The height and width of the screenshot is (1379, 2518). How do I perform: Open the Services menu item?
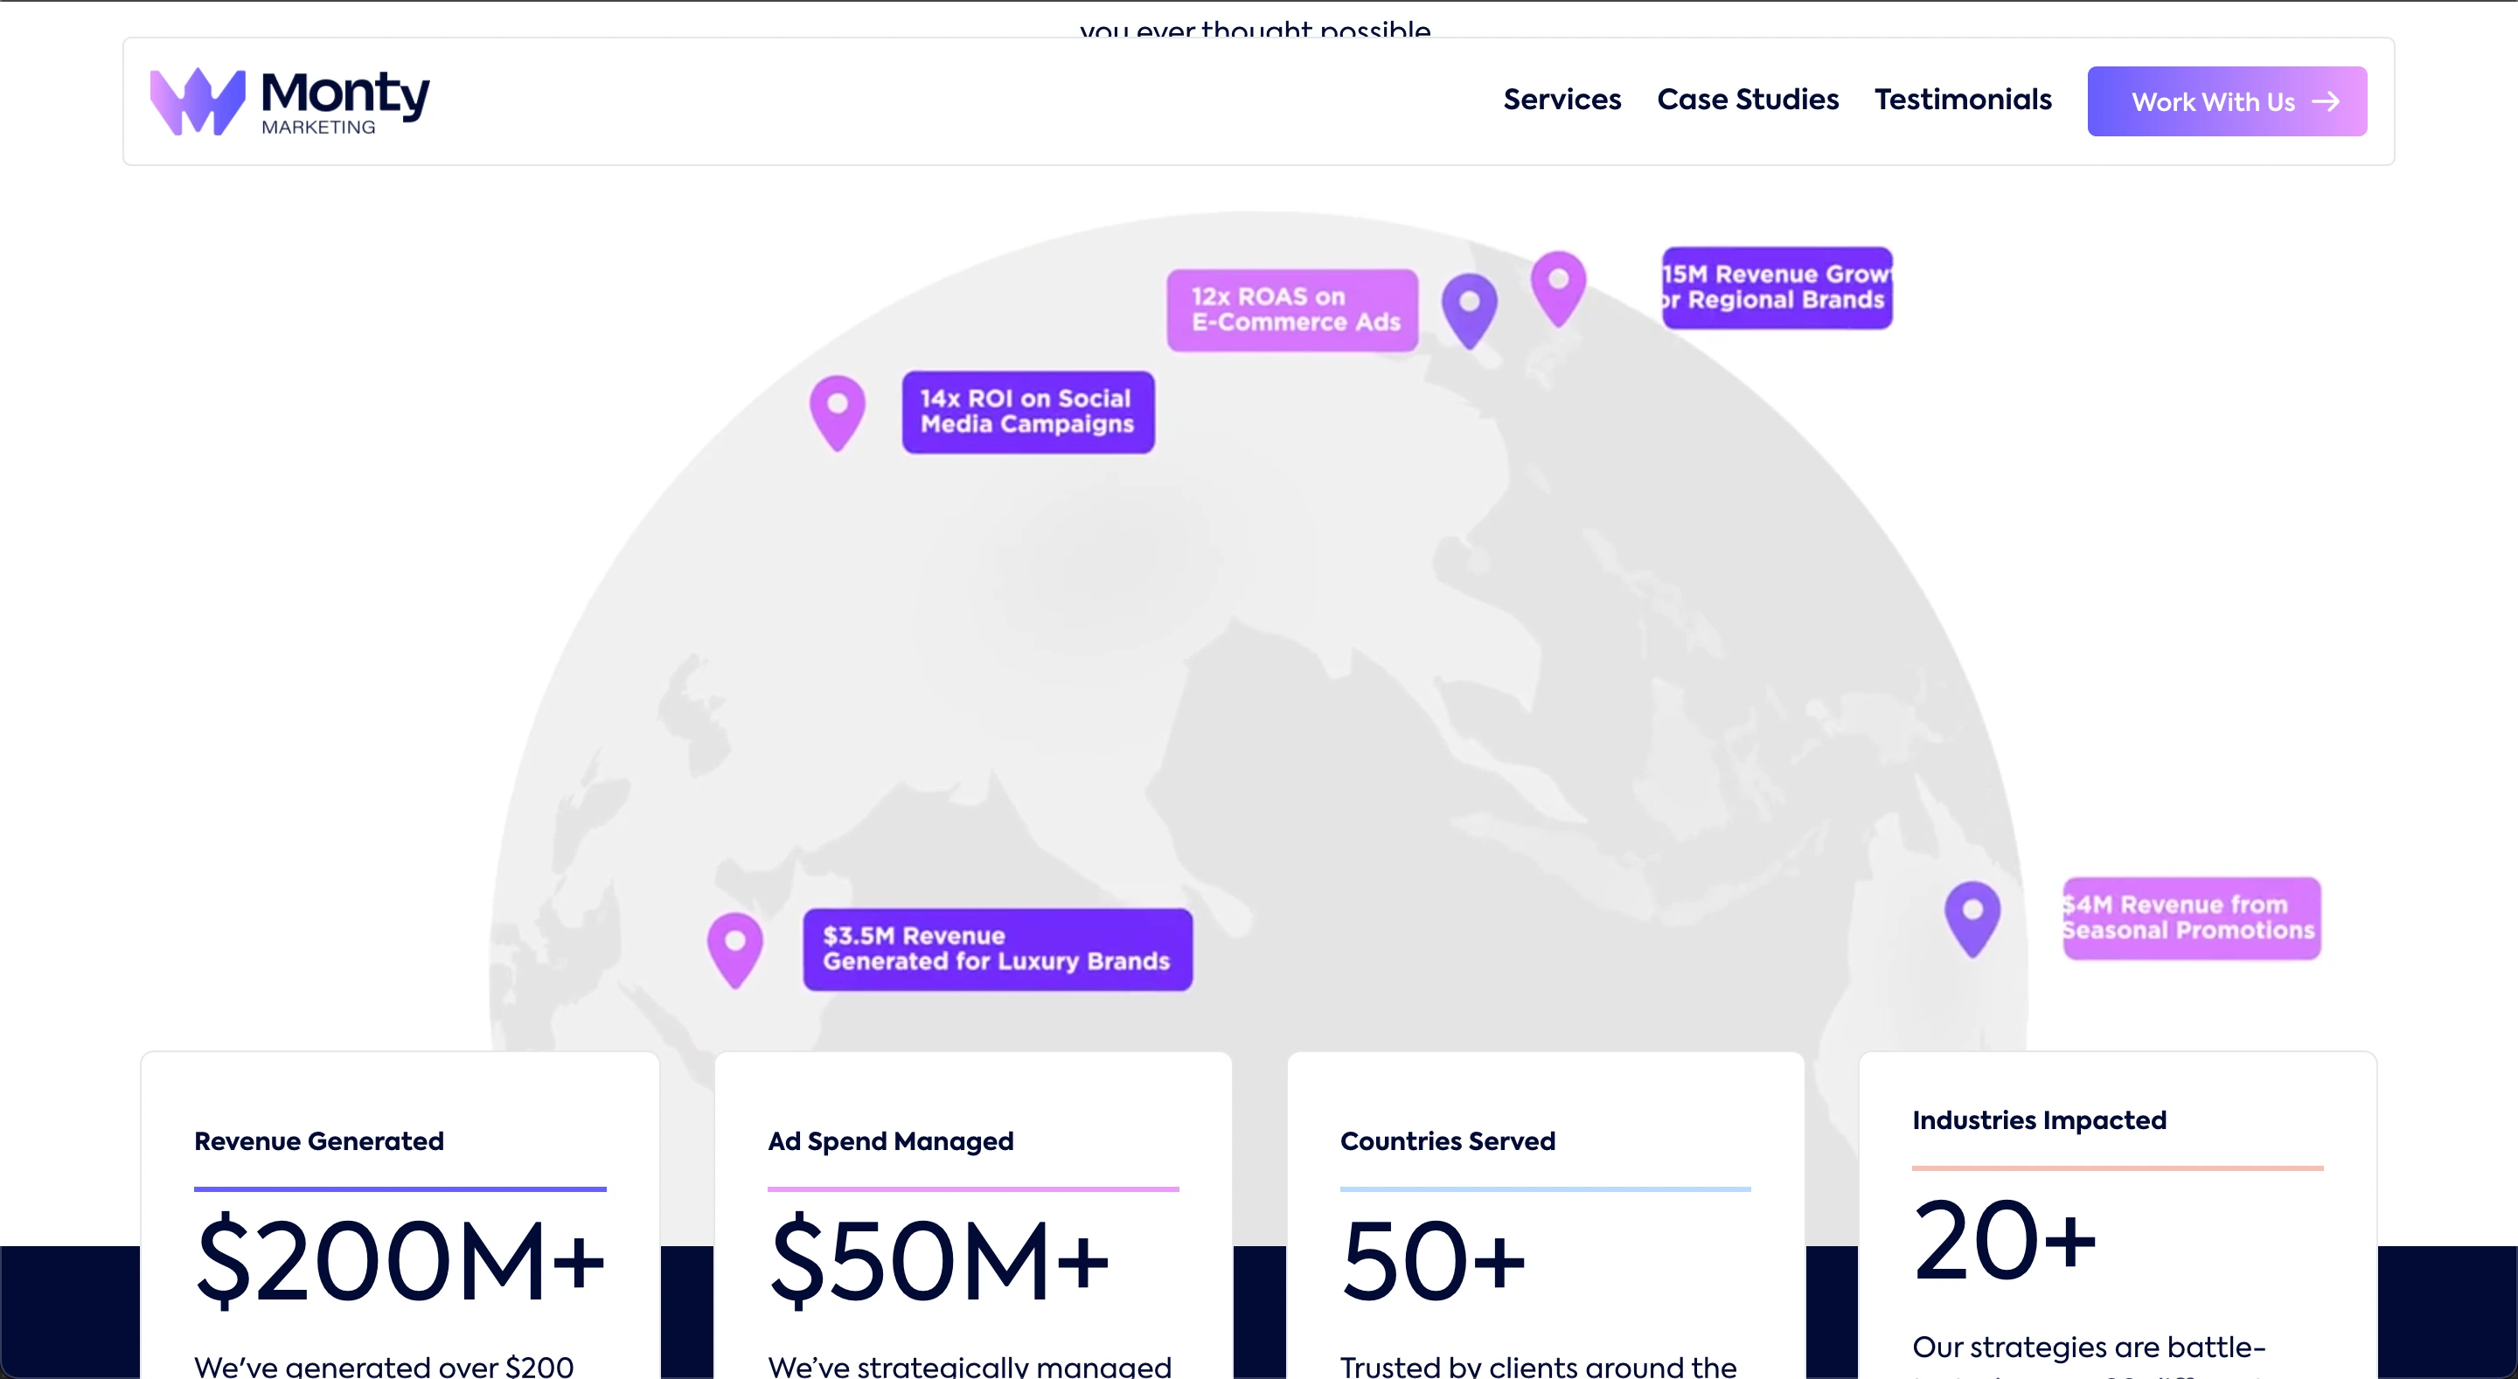(1562, 100)
